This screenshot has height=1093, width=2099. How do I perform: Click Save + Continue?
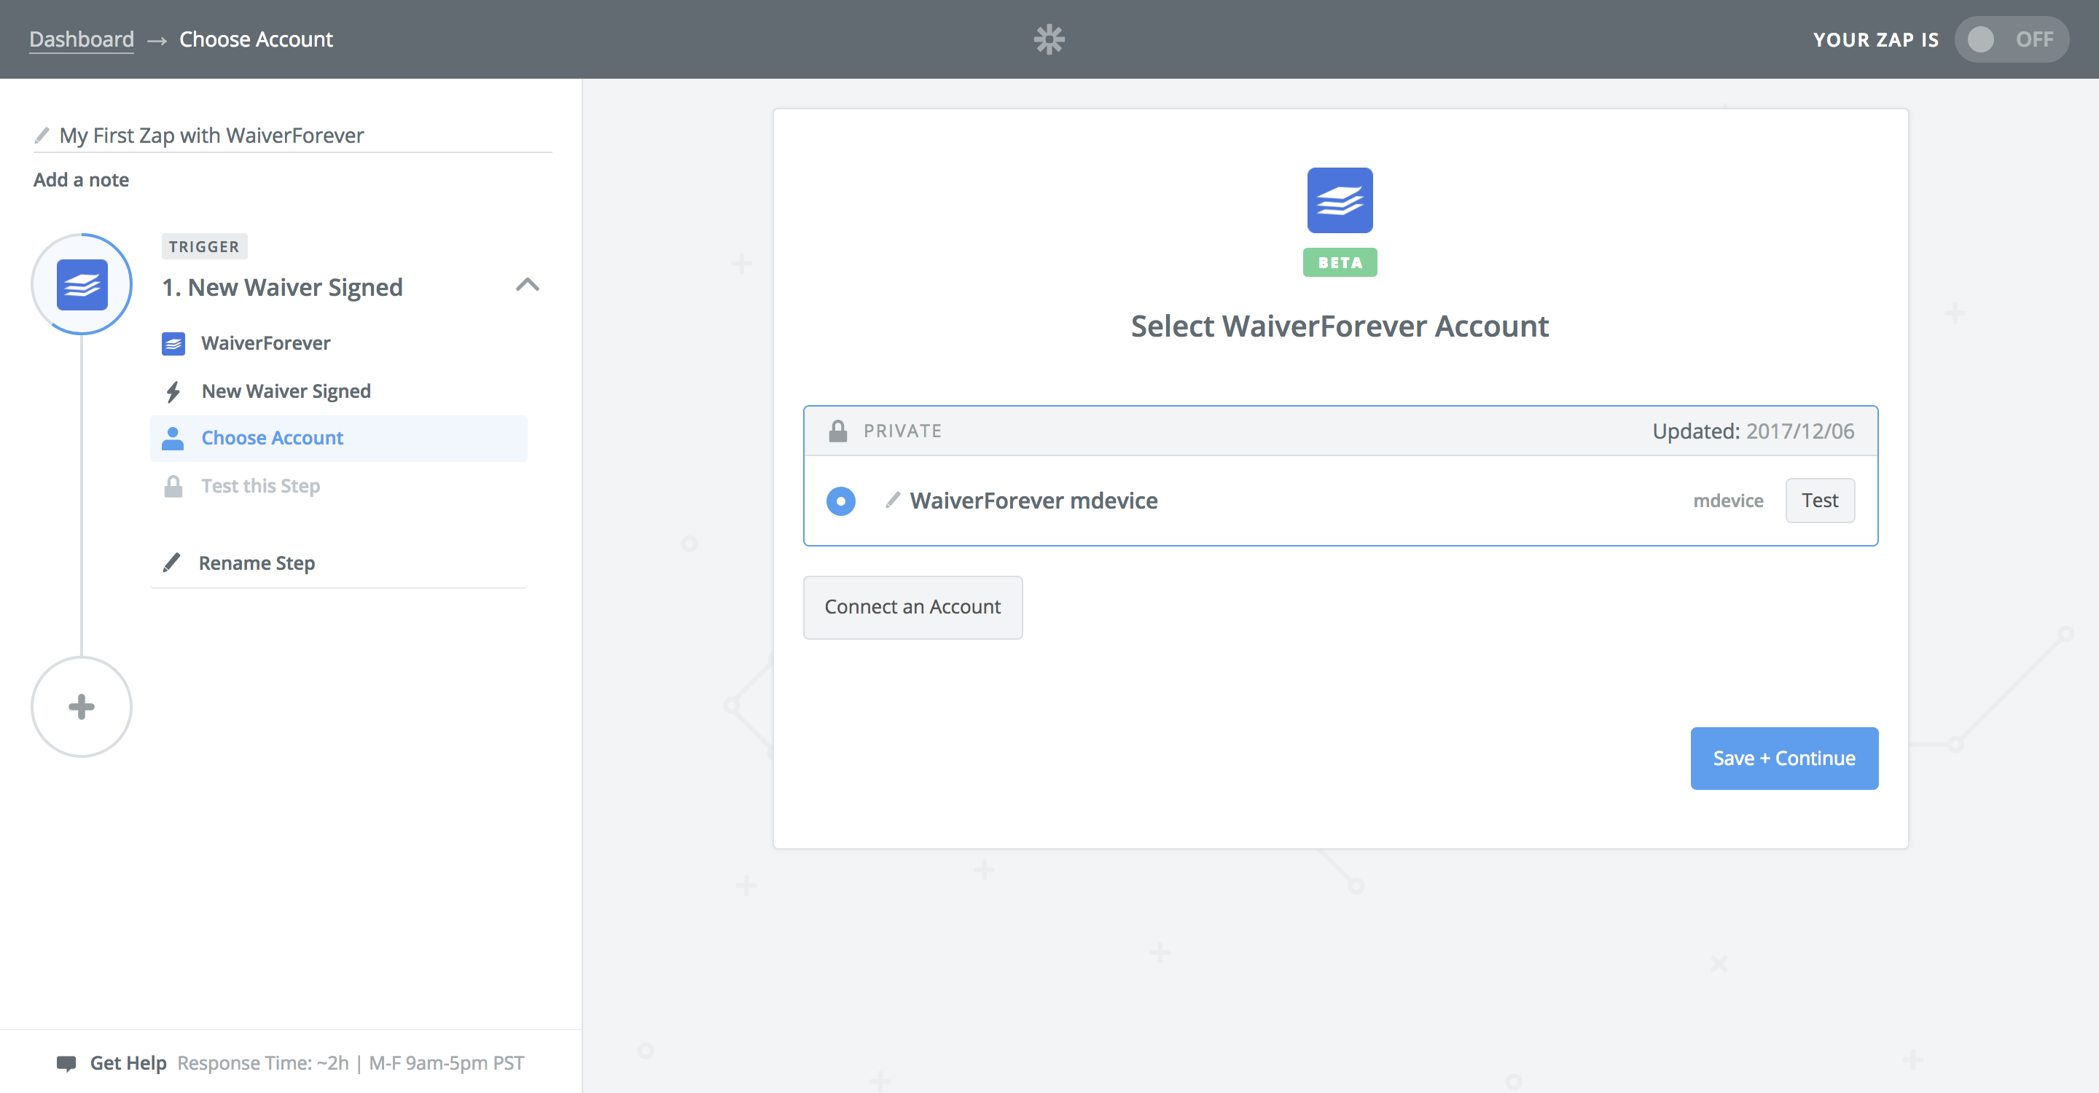coord(1783,759)
